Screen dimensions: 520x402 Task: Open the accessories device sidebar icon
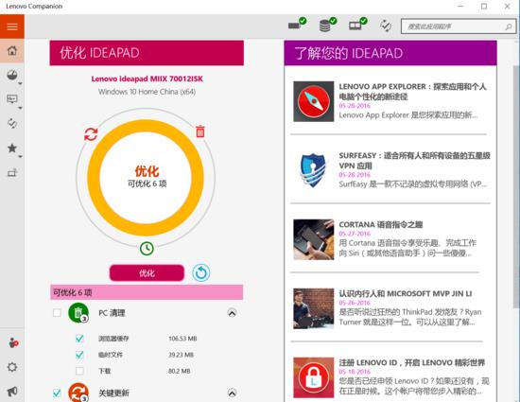tap(12, 172)
